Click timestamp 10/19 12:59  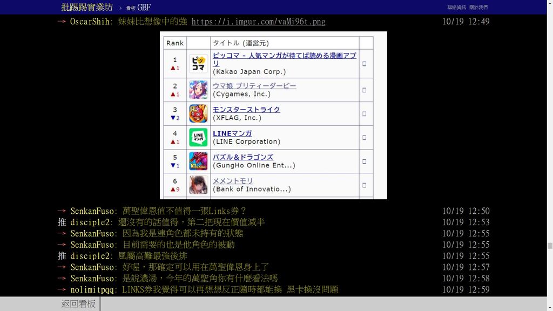pyautogui.click(x=466, y=290)
